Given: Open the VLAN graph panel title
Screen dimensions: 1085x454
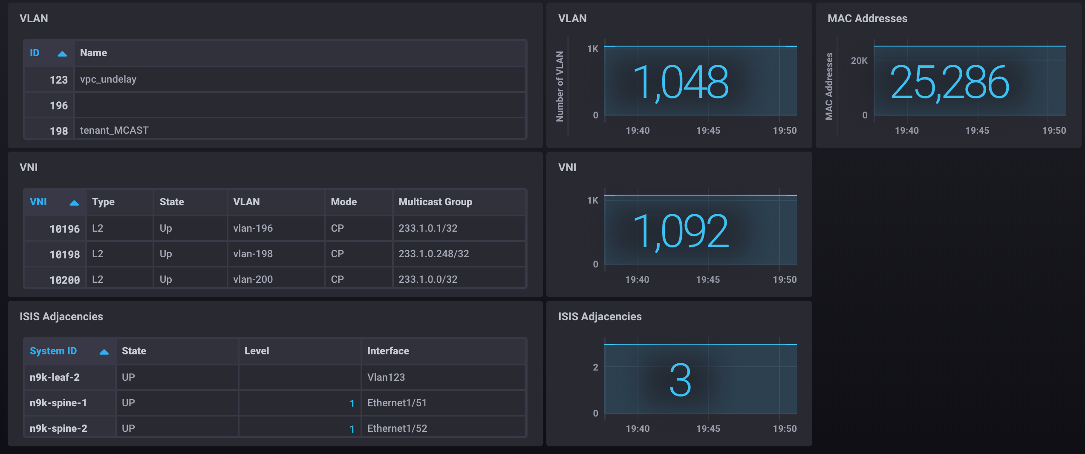Looking at the screenshot, I should (572, 18).
